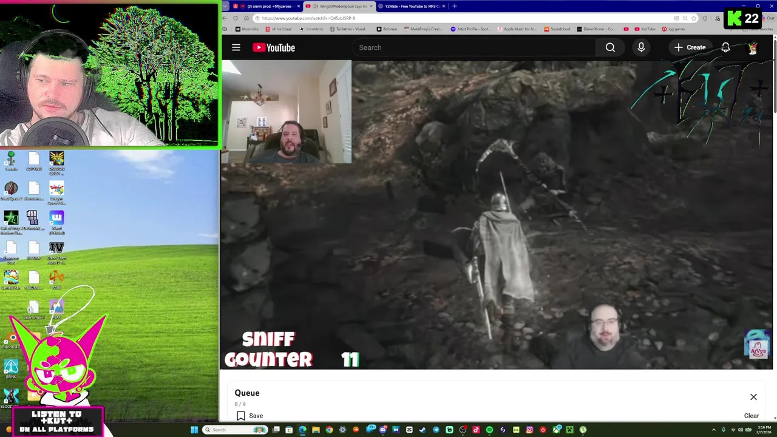Open File Explorer from the taskbar
Viewport: 777px width, 437px height.
pyautogui.click(x=316, y=430)
